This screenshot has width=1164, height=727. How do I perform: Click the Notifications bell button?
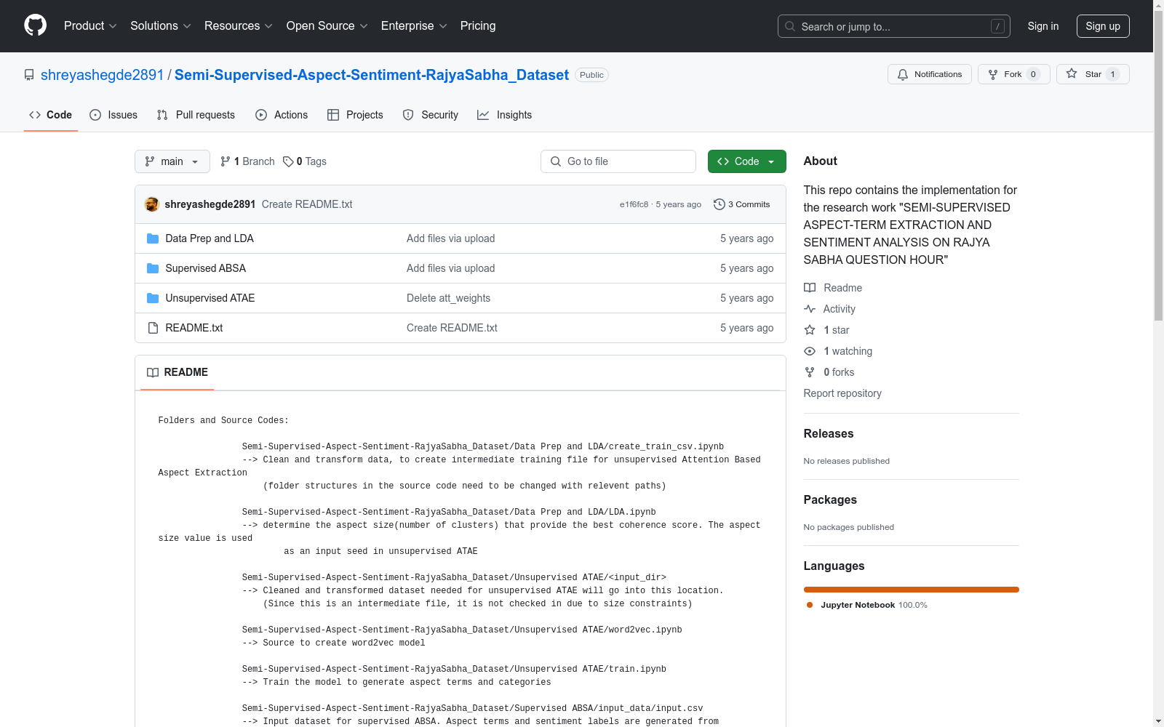tap(929, 74)
